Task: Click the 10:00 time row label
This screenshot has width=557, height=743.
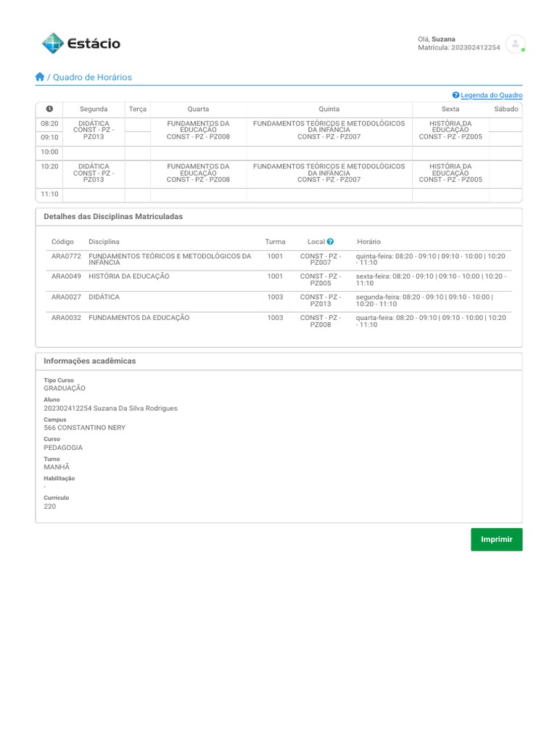Action: pos(49,152)
